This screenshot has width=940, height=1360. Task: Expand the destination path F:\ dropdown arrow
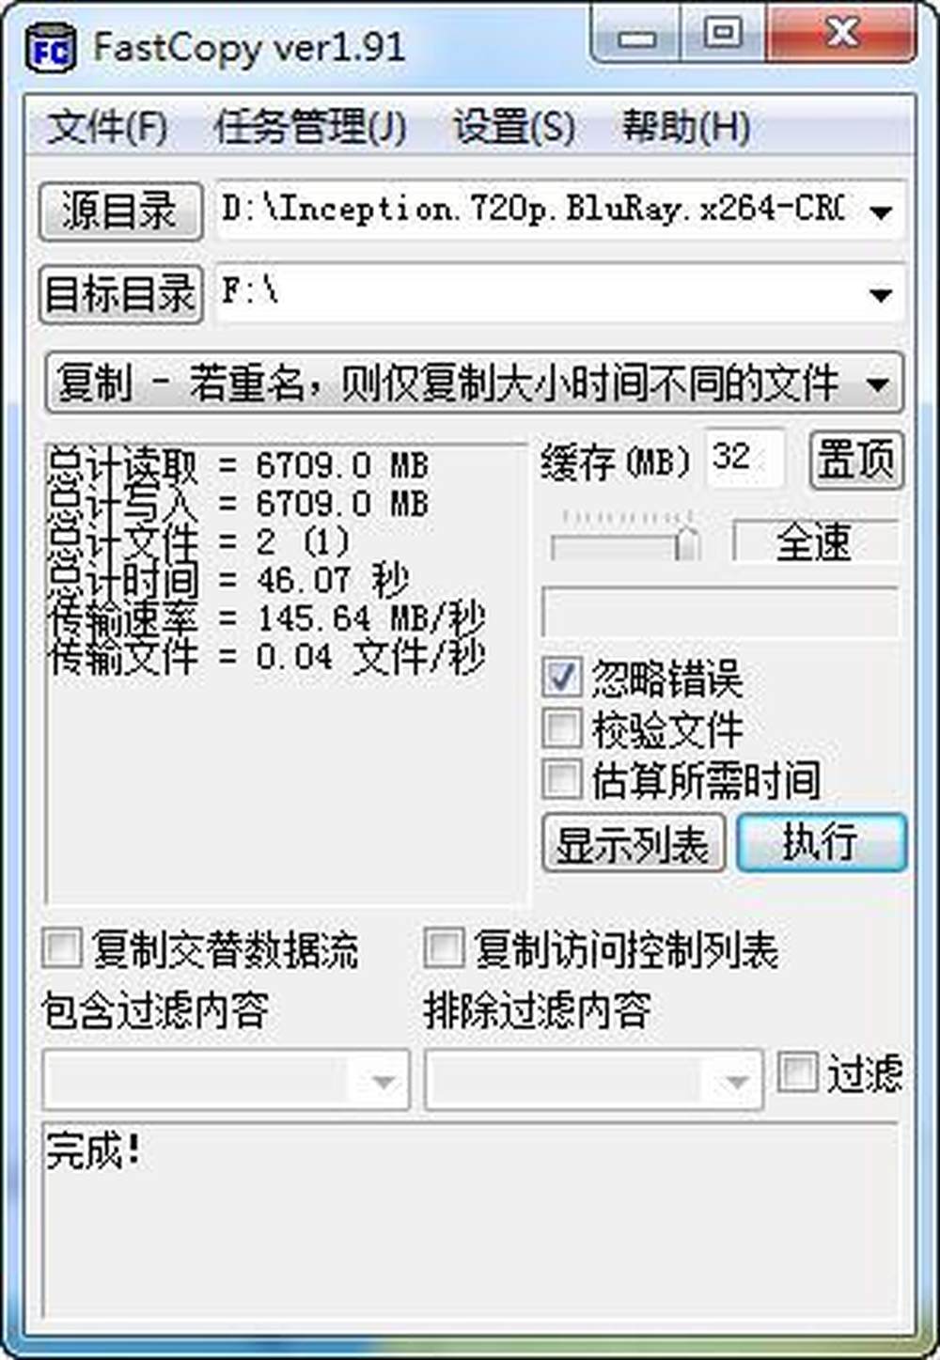point(881,295)
